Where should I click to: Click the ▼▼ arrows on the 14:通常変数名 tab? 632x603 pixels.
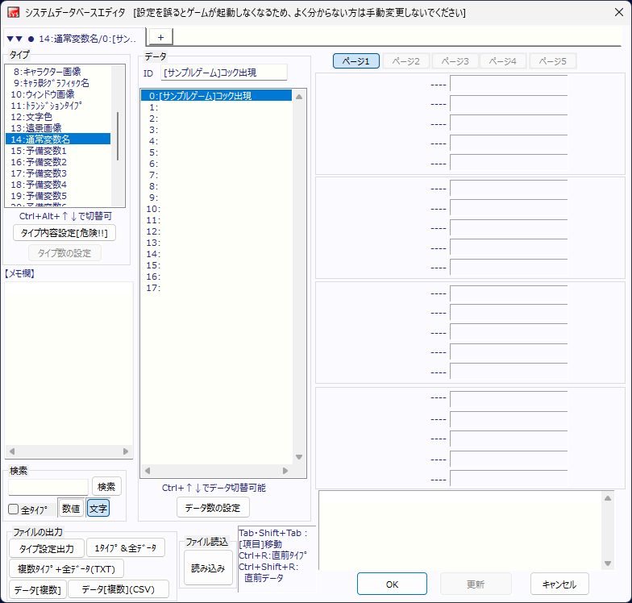(15, 39)
